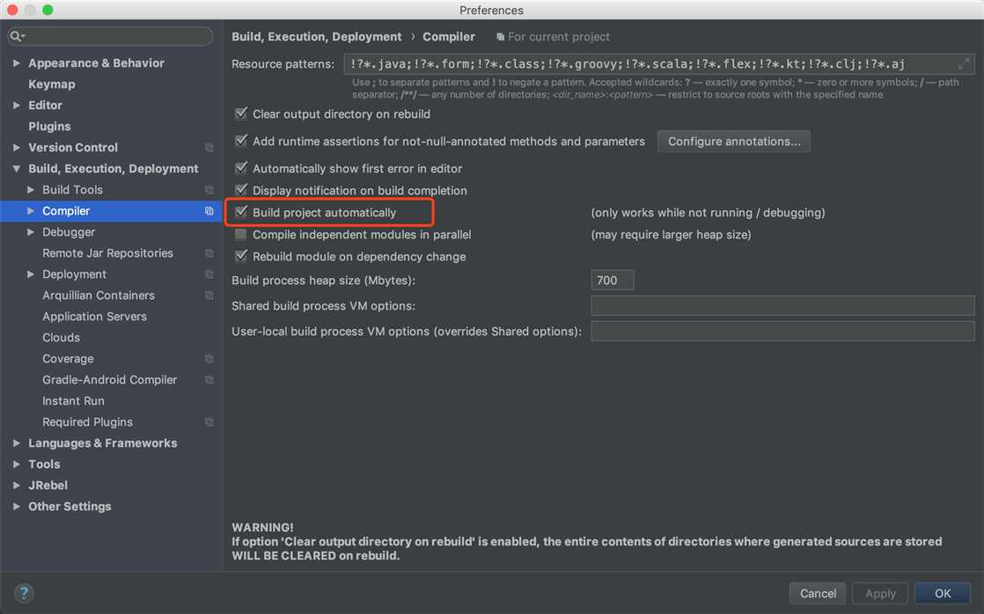
Task: Click into the settings search field
Action: (111, 36)
